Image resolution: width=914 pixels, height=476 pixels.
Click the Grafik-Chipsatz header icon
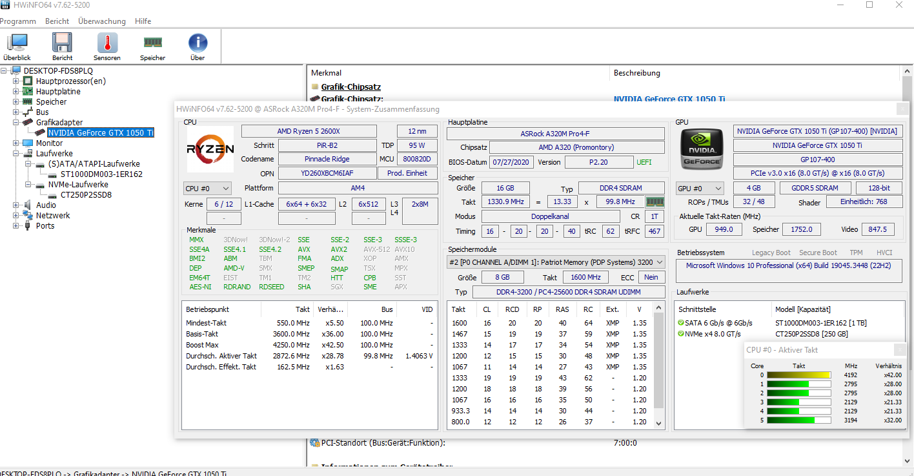point(315,87)
